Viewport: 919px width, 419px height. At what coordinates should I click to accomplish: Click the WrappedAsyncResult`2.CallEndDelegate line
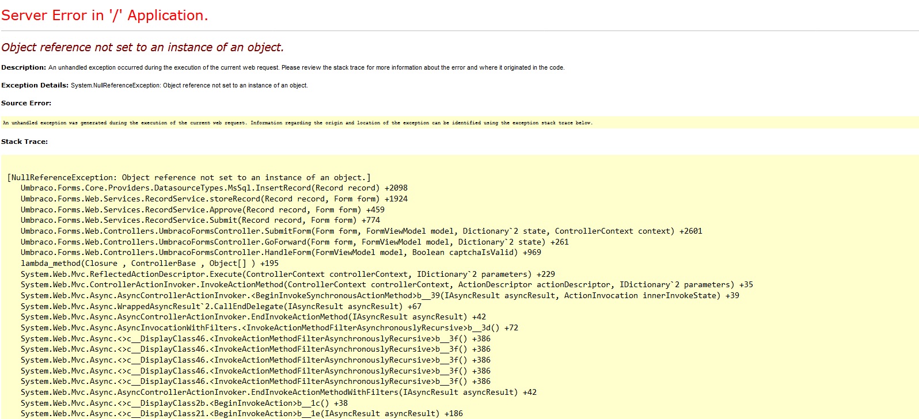[221, 307]
